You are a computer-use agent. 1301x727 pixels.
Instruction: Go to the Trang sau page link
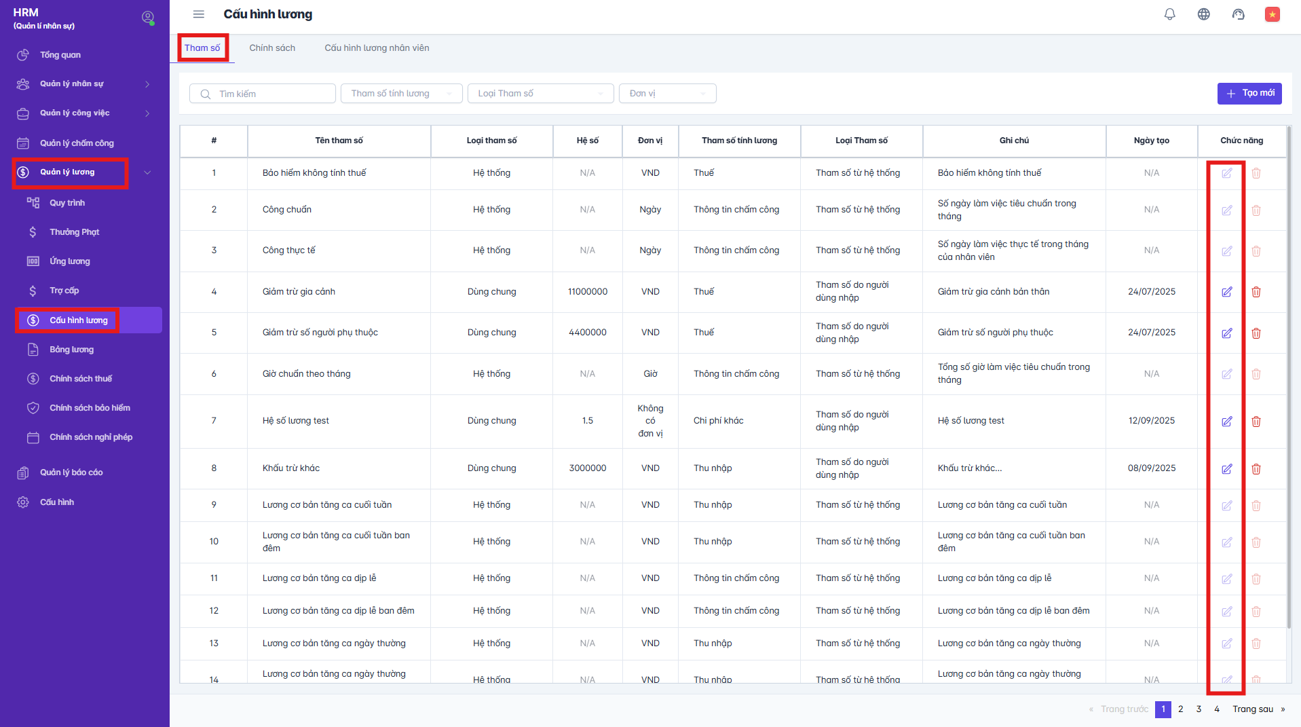pos(1252,709)
